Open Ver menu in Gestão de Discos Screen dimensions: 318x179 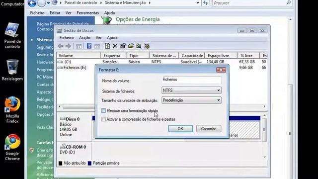click(98, 38)
